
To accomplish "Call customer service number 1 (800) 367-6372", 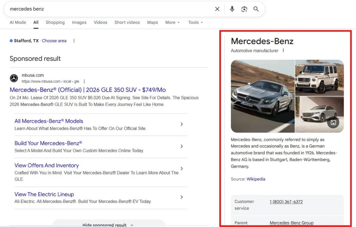I will coord(286,202).
